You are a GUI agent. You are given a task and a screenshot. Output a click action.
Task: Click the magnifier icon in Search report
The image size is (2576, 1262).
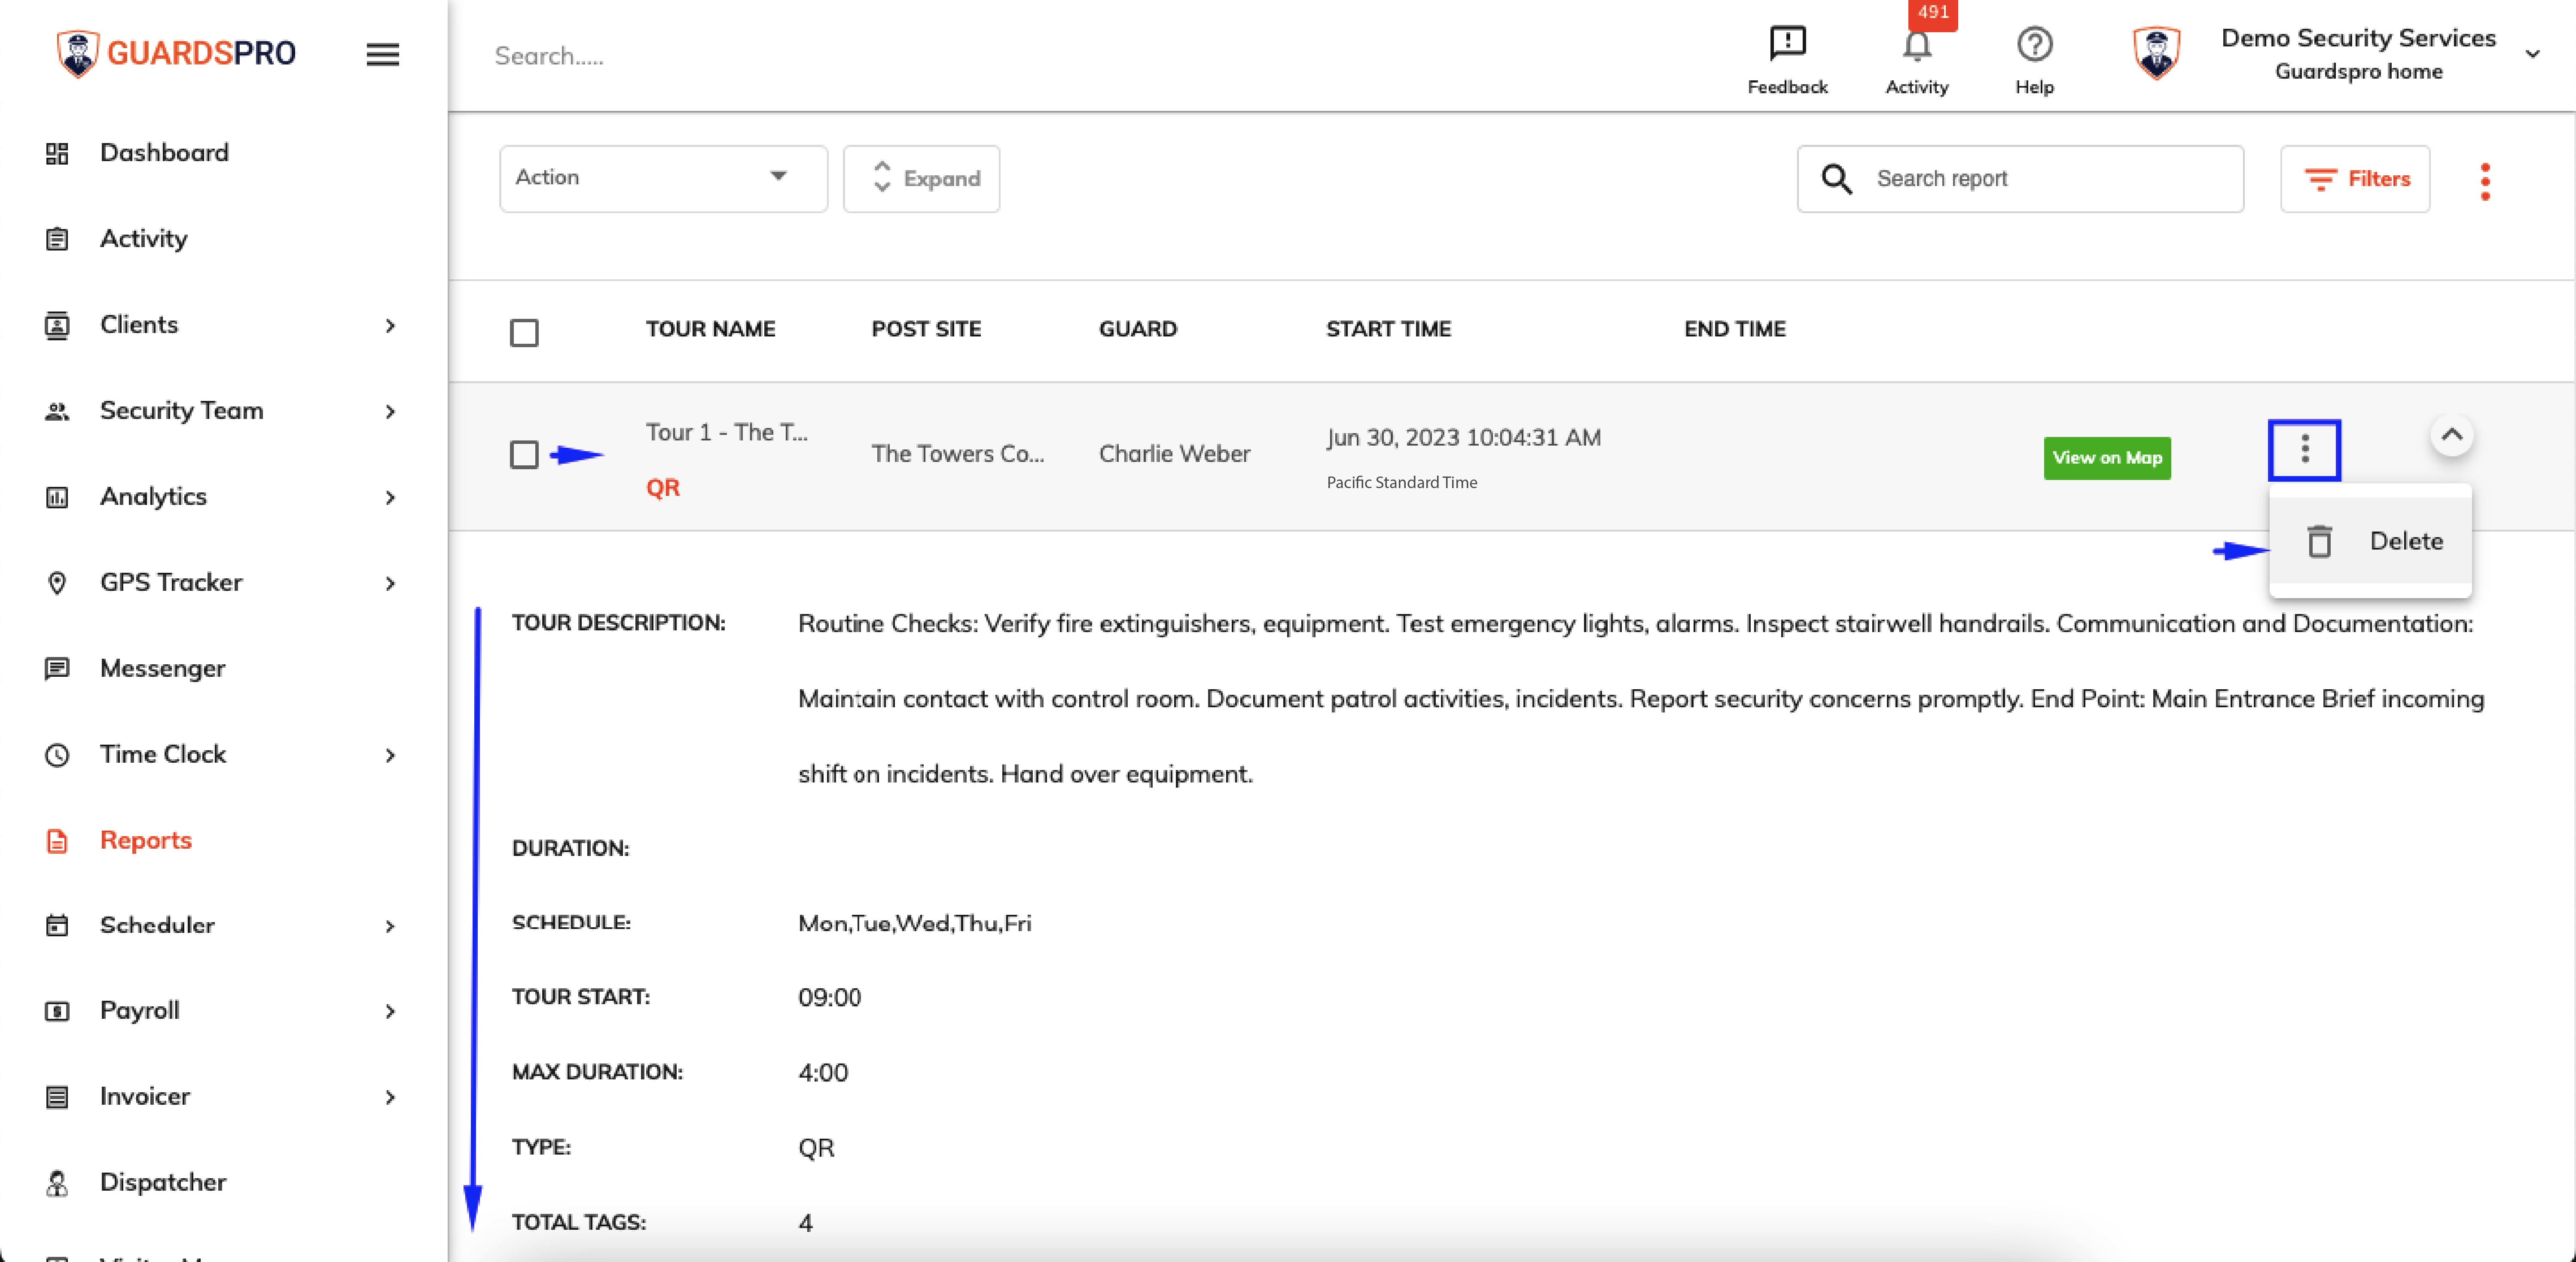tap(1836, 179)
